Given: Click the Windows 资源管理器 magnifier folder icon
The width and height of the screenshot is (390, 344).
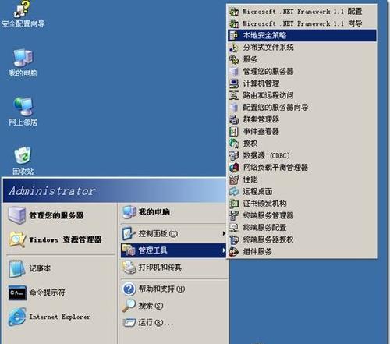Looking at the screenshot, I should point(17,239).
